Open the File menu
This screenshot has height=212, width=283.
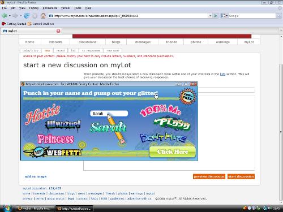click(5, 8)
